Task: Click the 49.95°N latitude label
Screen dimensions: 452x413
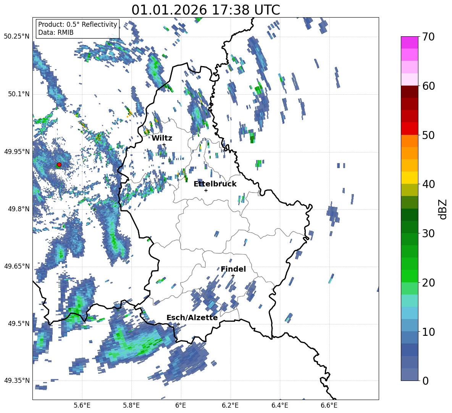Action: pos(17,151)
